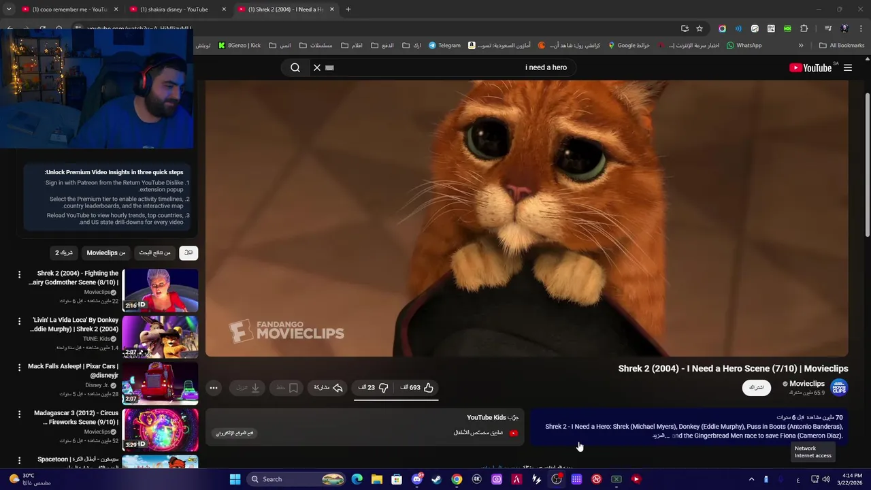Viewport: 871px width, 490px height.
Task: Open the YouTube hamburger guide menu
Action: pyautogui.click(x=848, y=67)
